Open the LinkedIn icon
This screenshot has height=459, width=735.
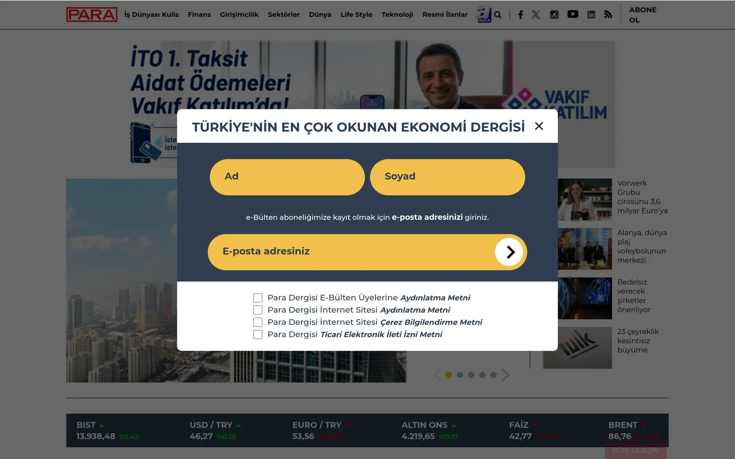[x=591, y=15]
